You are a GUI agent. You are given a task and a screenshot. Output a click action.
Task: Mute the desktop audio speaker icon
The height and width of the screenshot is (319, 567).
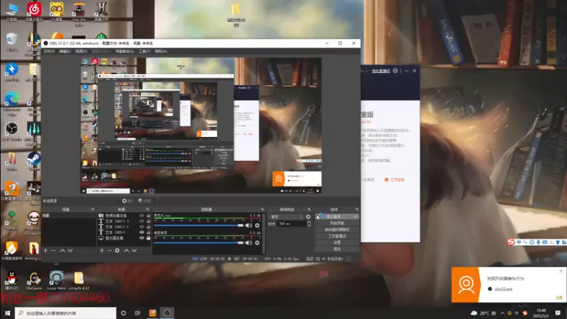point(249,242)
